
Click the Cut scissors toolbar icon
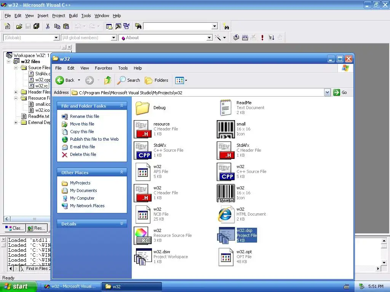[x=48, y=26]
